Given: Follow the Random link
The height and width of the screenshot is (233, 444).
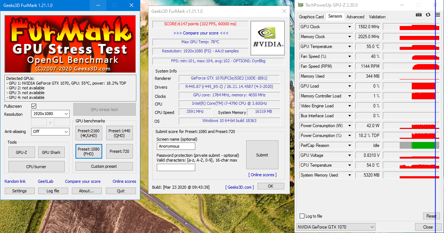Looking at the screenshot, I should pyautogui.click(x=15, y=181).
